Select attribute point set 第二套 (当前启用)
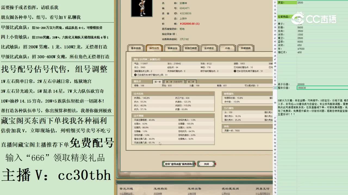Screen dimensions: 348x195 click(x=174, y=82)
